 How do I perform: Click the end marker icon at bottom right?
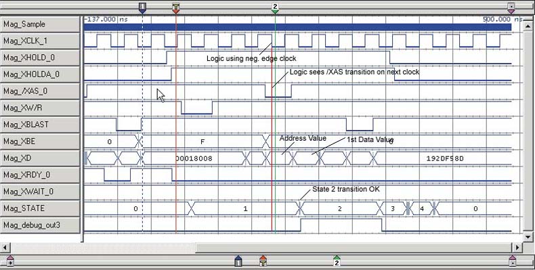point(512,261)
